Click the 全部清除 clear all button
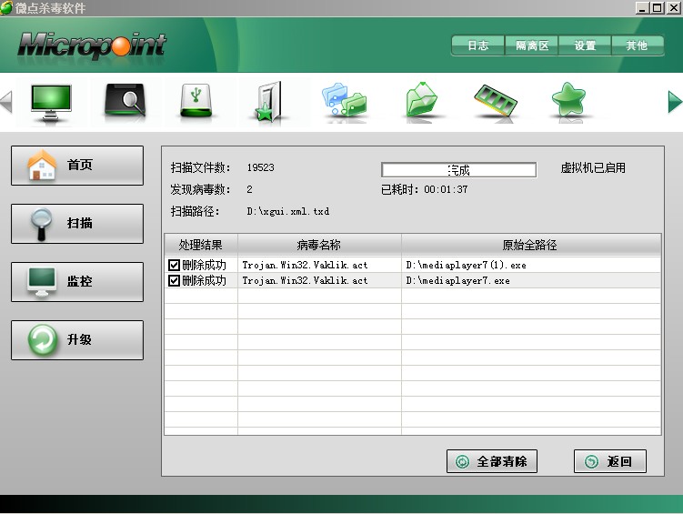 click(x=492, y=461)
